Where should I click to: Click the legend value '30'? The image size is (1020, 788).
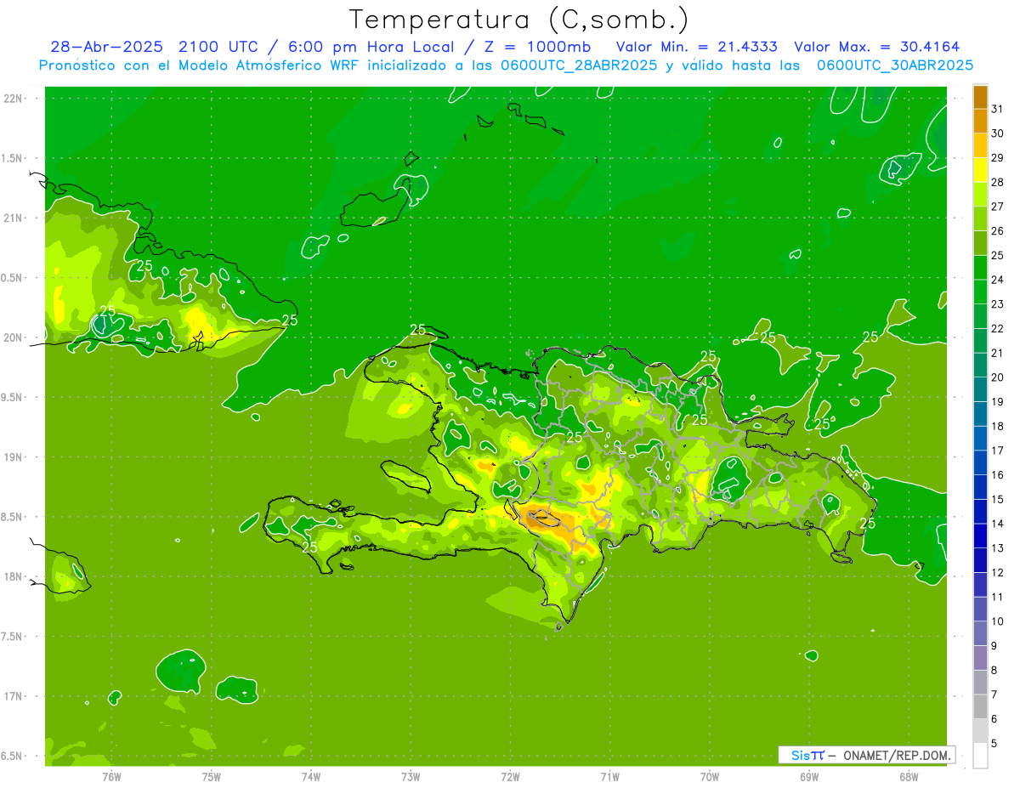point(998,133)
